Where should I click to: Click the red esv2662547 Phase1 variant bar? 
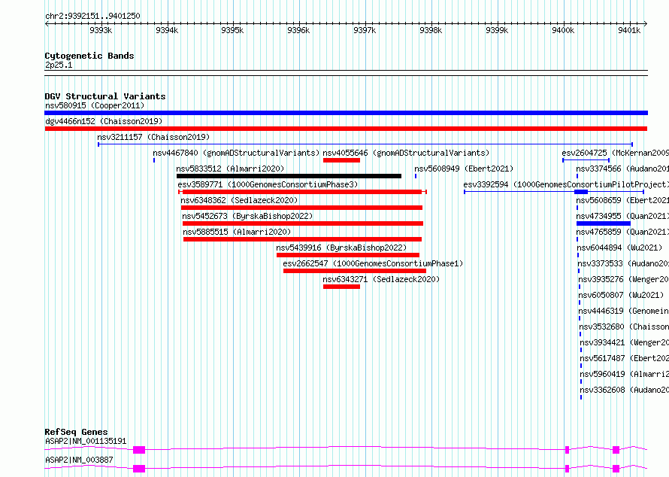355,271
